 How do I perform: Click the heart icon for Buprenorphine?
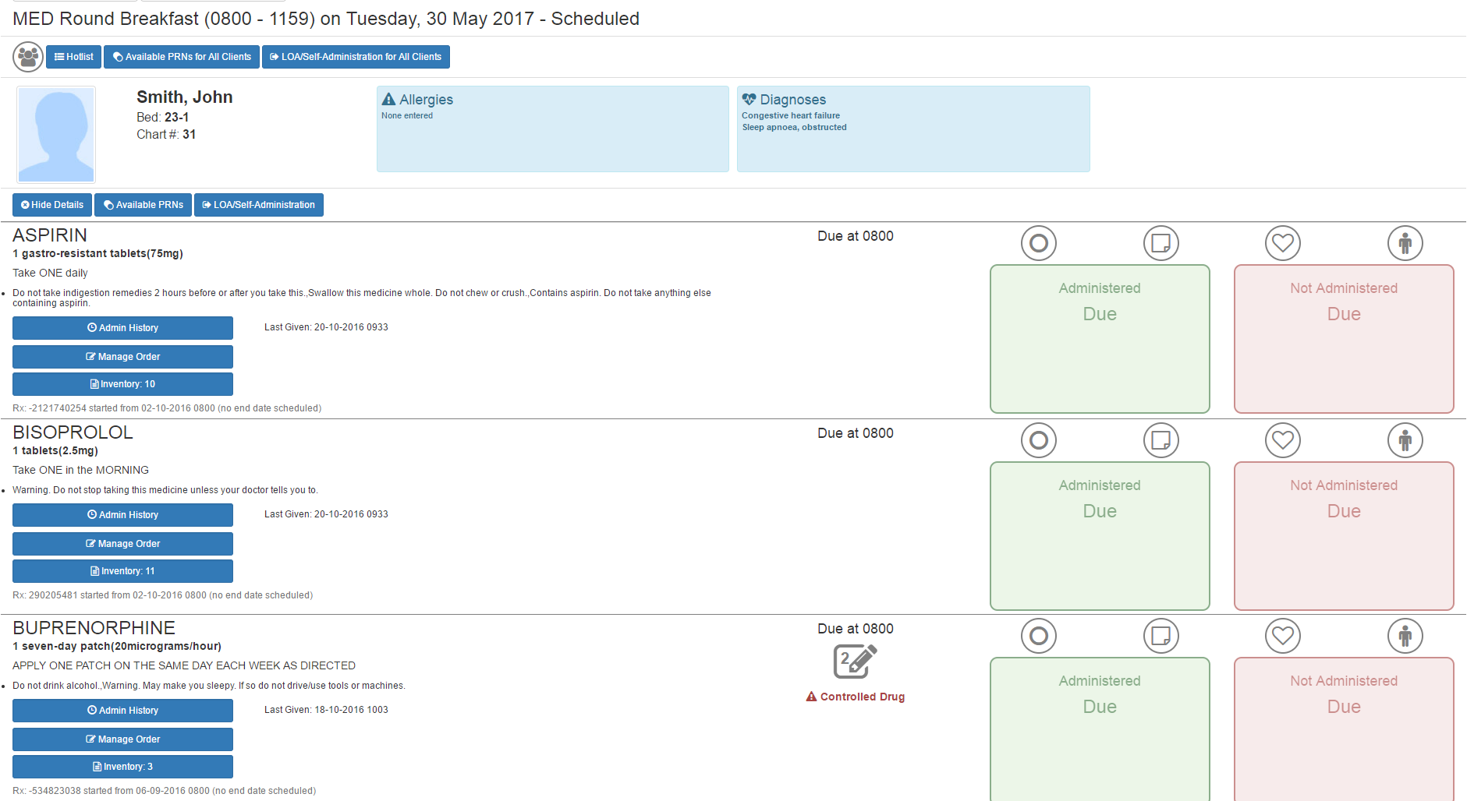coord(1282,637)
